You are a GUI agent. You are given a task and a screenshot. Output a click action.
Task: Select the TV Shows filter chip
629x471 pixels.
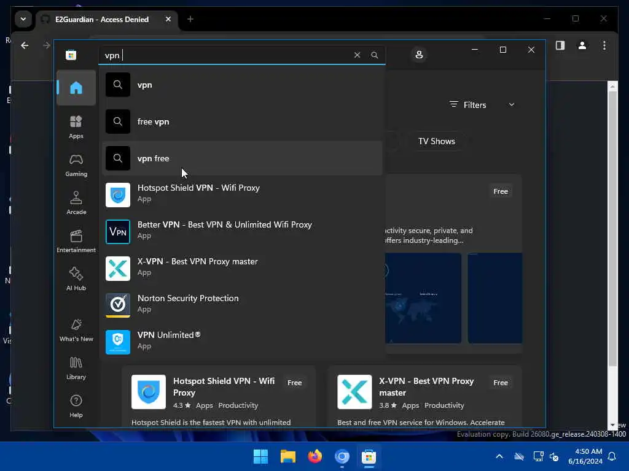point(437,142)
